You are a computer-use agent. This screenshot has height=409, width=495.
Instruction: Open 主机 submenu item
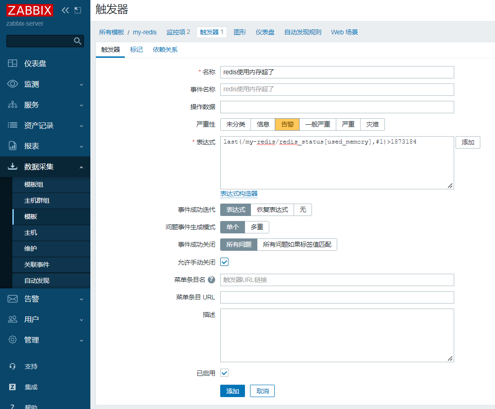[x=51, y=232]
